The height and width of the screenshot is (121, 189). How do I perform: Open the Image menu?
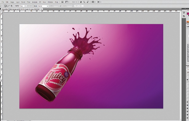point(12,2)
